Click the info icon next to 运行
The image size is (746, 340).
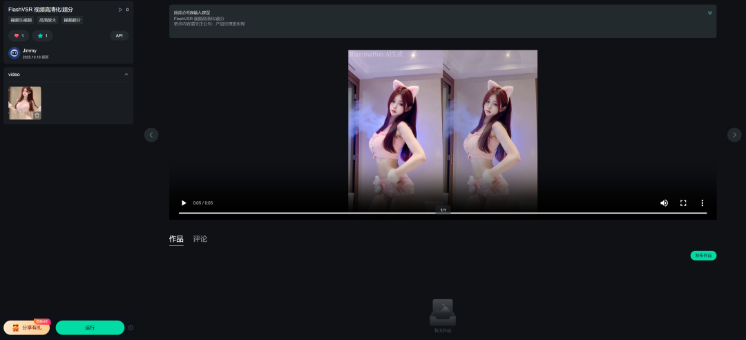point(131,328)
